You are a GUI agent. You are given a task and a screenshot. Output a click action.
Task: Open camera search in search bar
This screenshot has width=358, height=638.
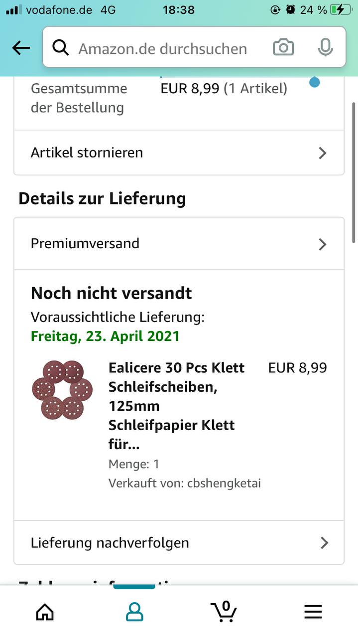[x=283, y=48]
